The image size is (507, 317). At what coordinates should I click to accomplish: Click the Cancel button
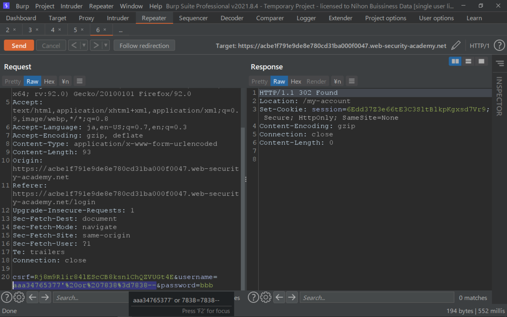51,46
